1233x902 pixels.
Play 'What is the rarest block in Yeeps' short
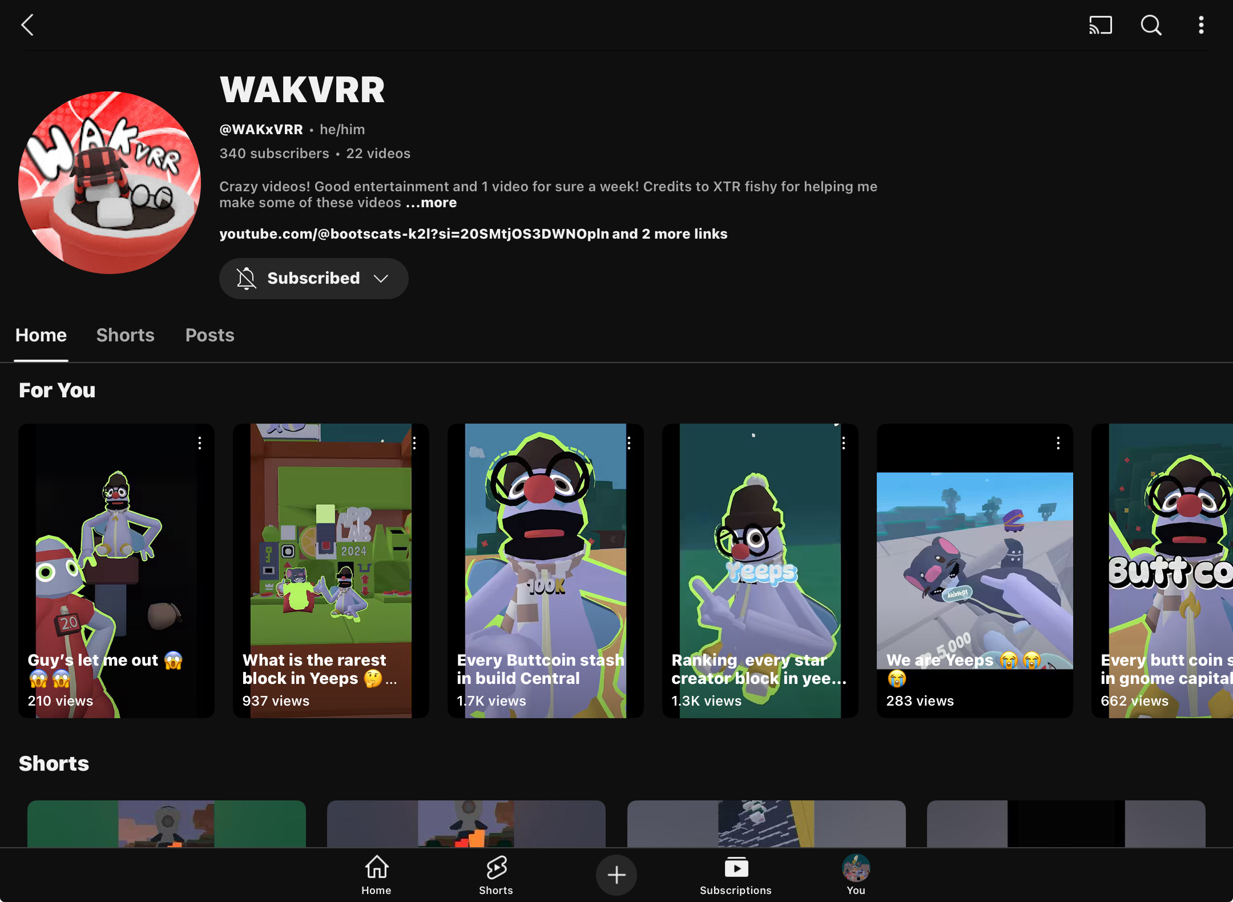(x=331, y=571)
